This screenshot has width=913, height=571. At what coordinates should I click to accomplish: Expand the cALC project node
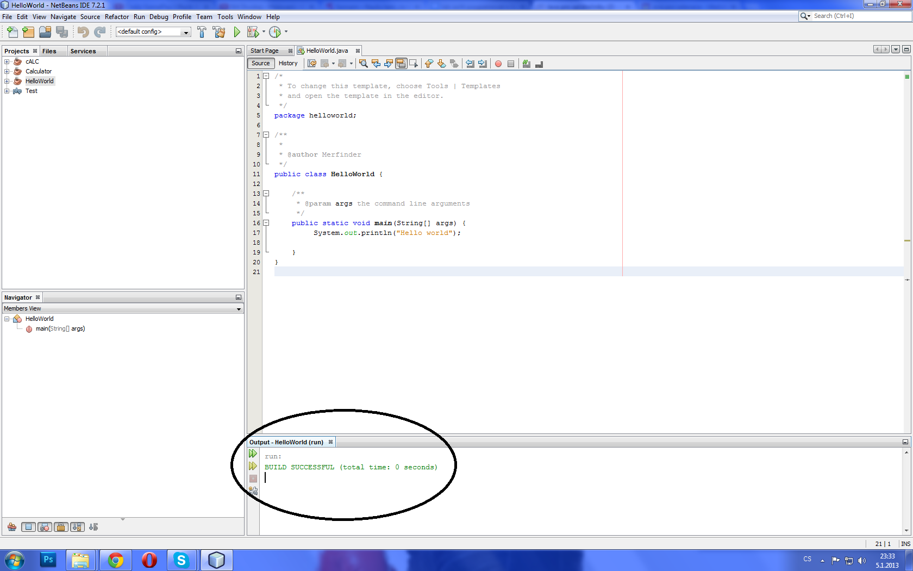point(7,62)
